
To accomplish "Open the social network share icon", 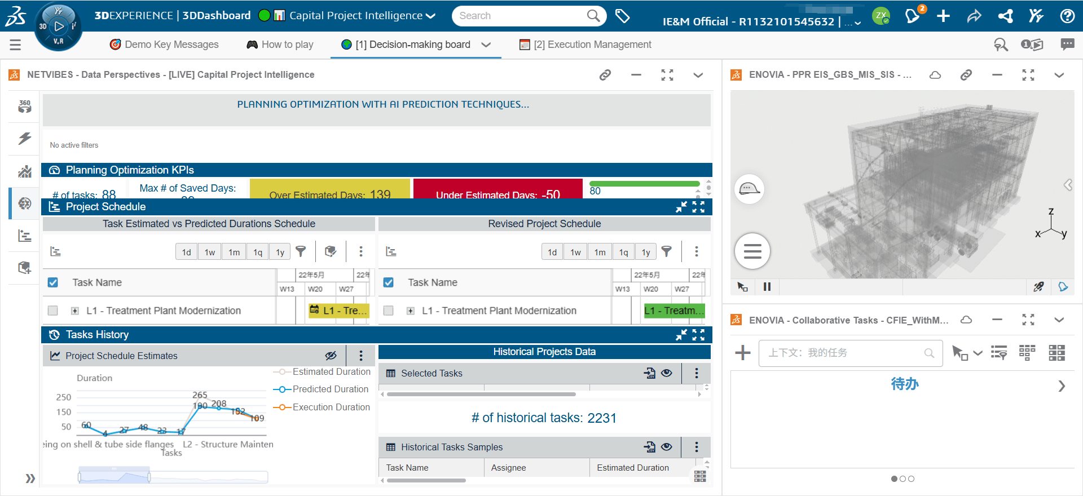I will pyautogui.click(x=1005, y=16).
